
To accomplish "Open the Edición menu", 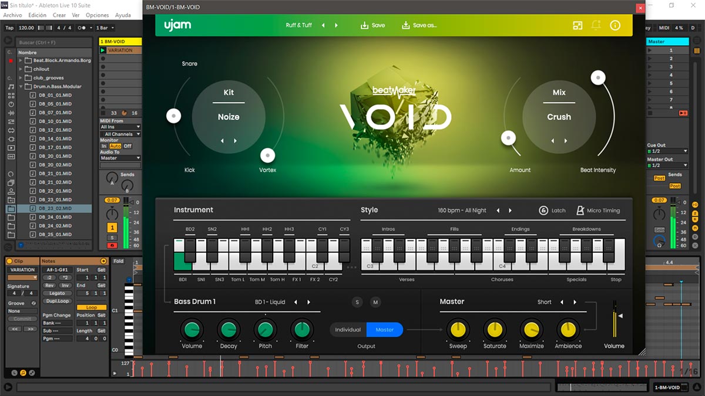I will [37, 15].
